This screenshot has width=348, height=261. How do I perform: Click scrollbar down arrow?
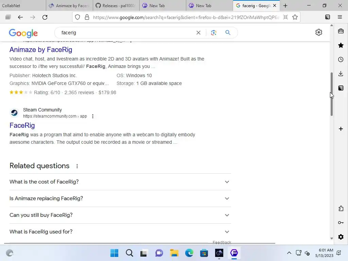(332, 238)
